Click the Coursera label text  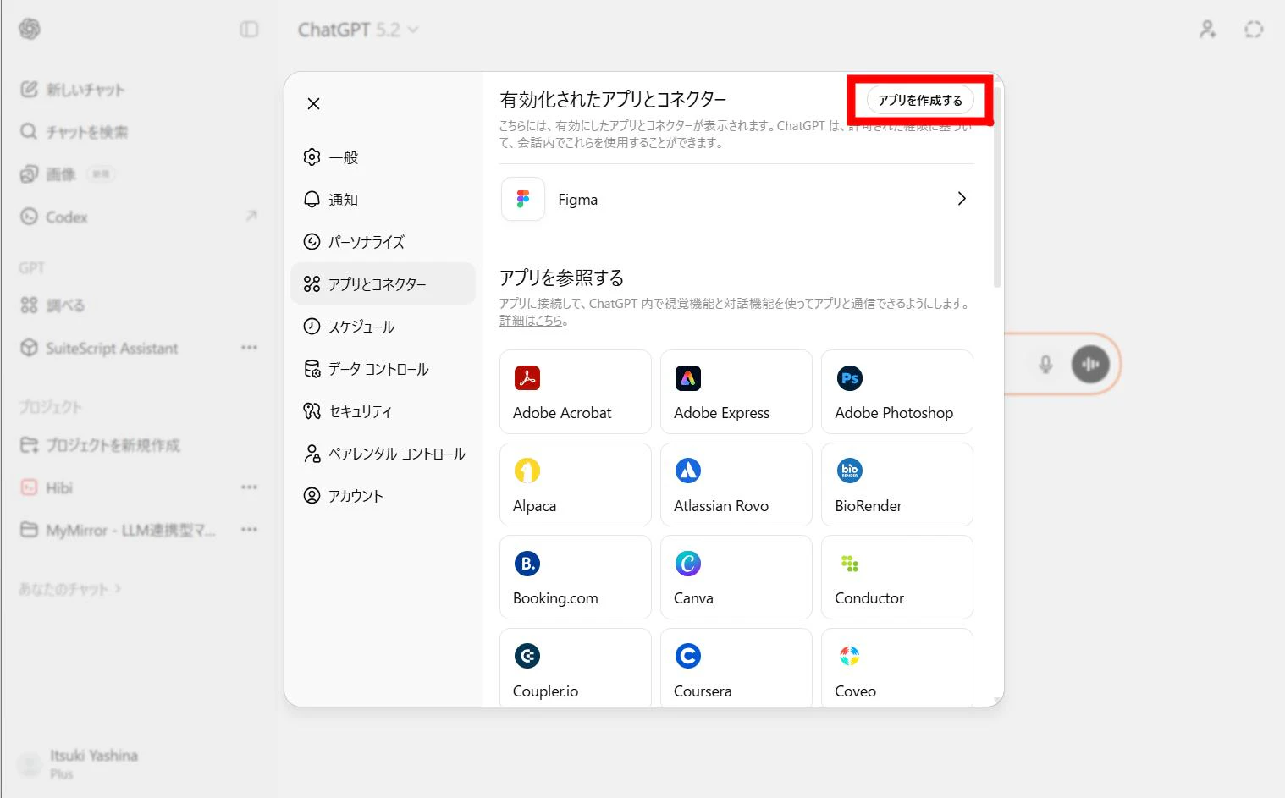[x=703, y=691]
